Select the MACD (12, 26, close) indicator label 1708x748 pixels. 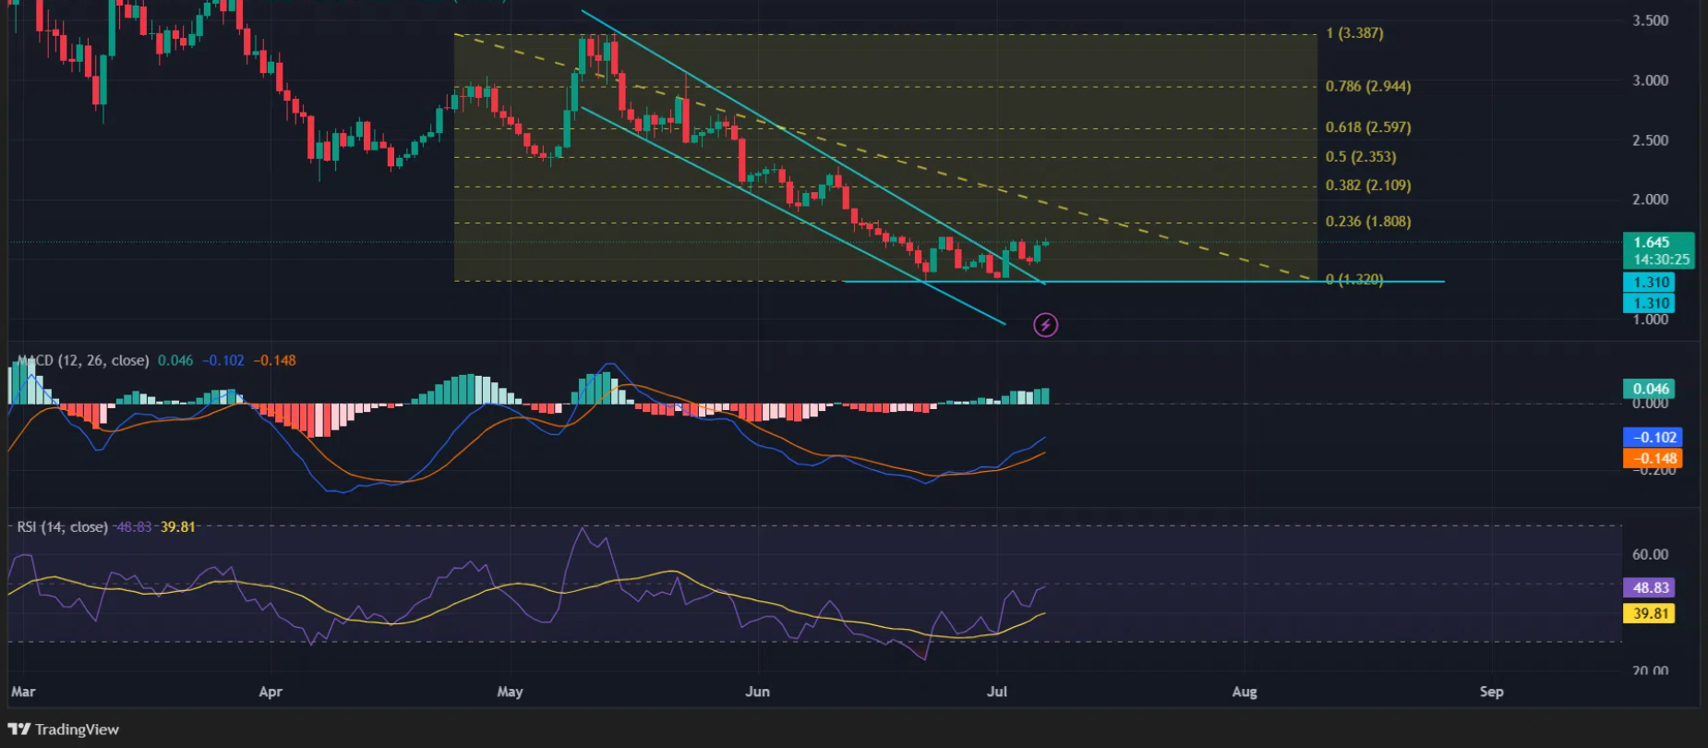[x=83, y=360]
